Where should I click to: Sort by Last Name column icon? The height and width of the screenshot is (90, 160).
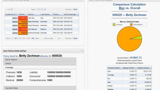pyautogui.click(x=51, y=14)
